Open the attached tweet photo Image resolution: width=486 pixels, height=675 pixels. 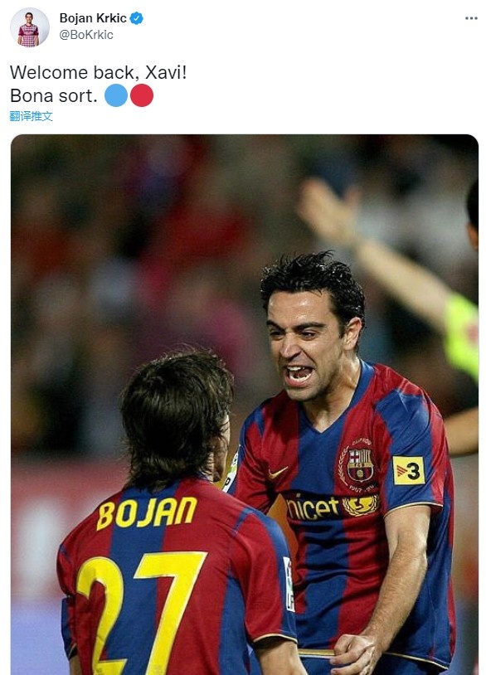(245, 405)
